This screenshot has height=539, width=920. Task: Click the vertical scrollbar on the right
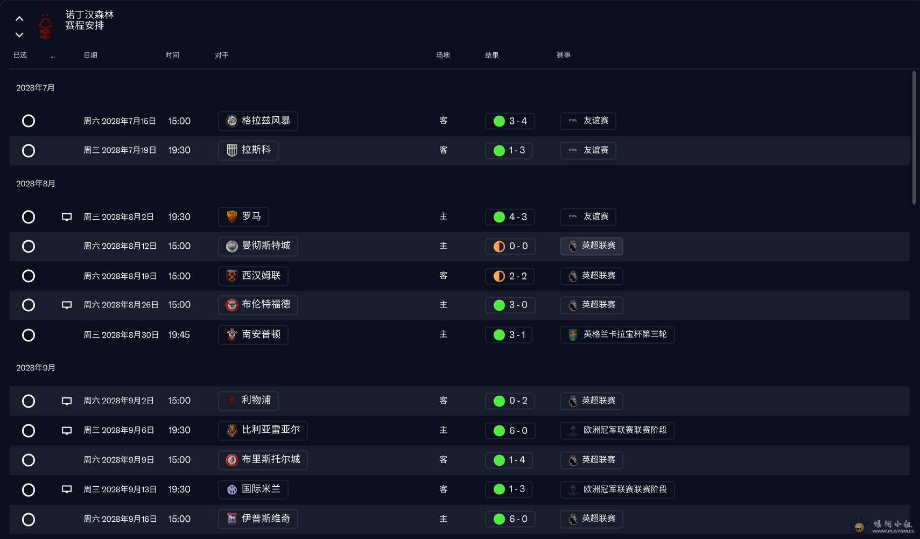click(x=914, y=137)
